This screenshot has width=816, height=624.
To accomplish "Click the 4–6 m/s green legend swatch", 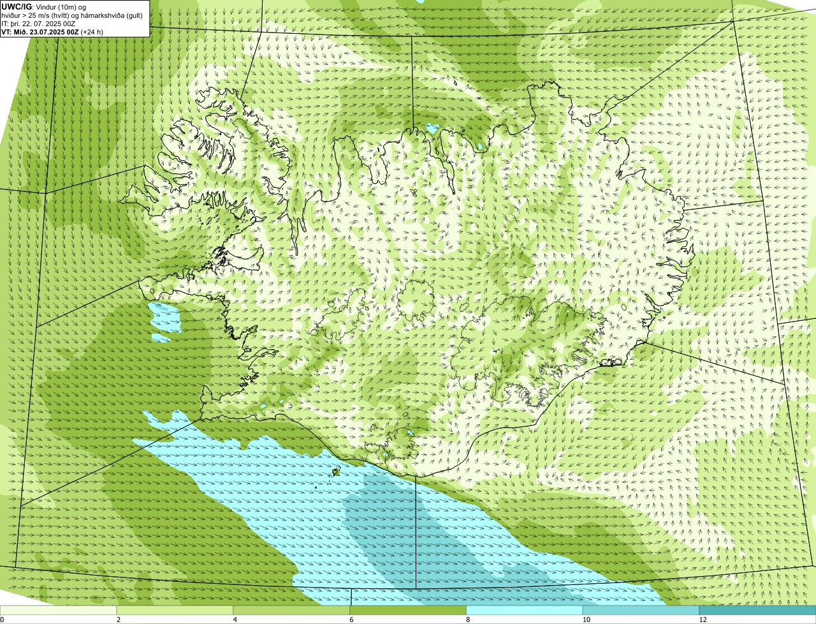I will [x=291, y=610].
